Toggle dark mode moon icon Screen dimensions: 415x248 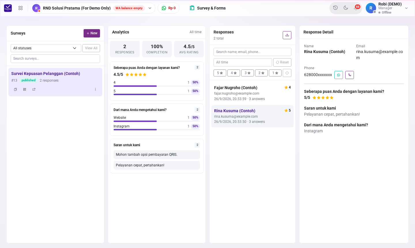coord(346,8)
